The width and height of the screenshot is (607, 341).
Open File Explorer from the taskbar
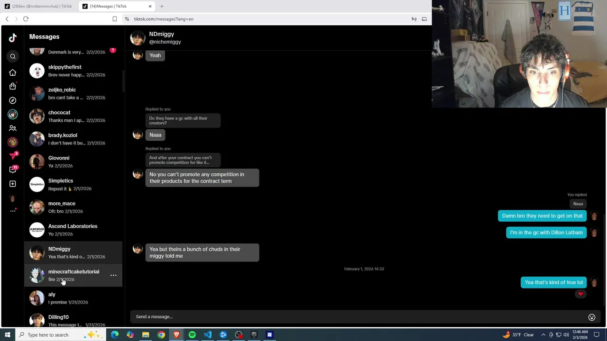coord(146,335)
